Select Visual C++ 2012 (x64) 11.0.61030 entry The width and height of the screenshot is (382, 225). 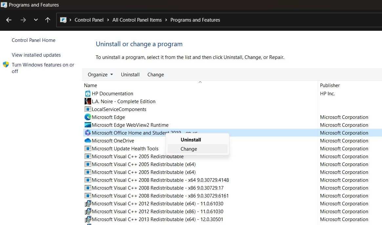[157, 204]
